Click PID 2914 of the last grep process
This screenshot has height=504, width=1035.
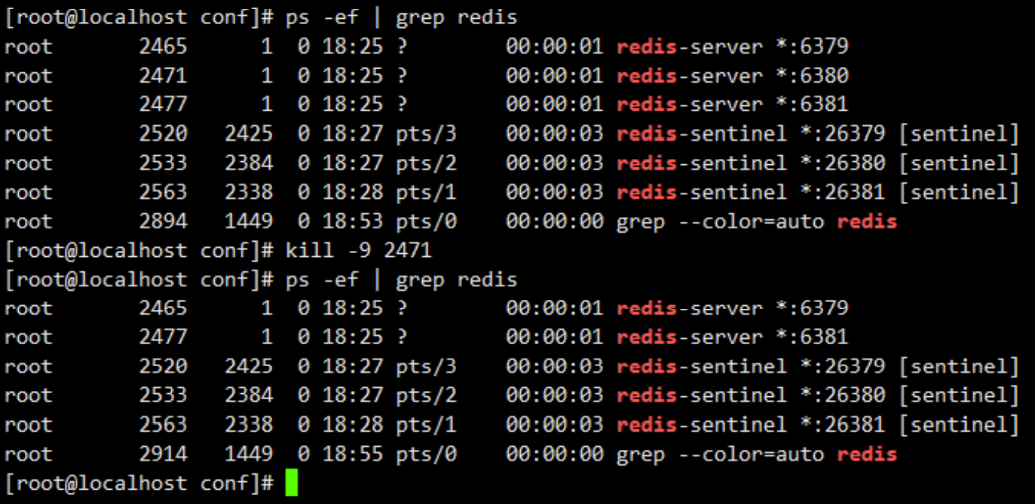click(x=163, y=454)
